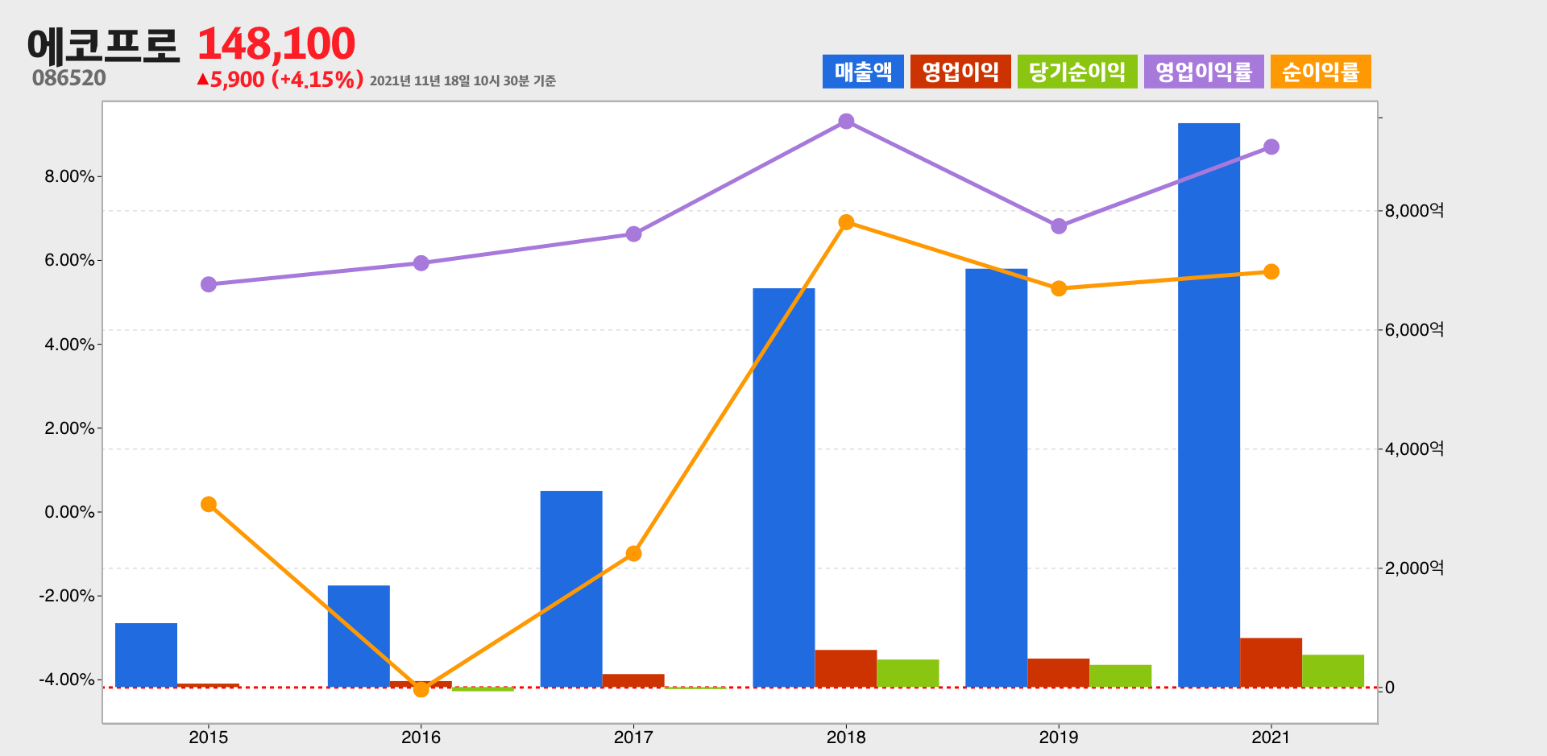
Task: Click the 6,000억 right axis label
Action: pos(1414,330)
